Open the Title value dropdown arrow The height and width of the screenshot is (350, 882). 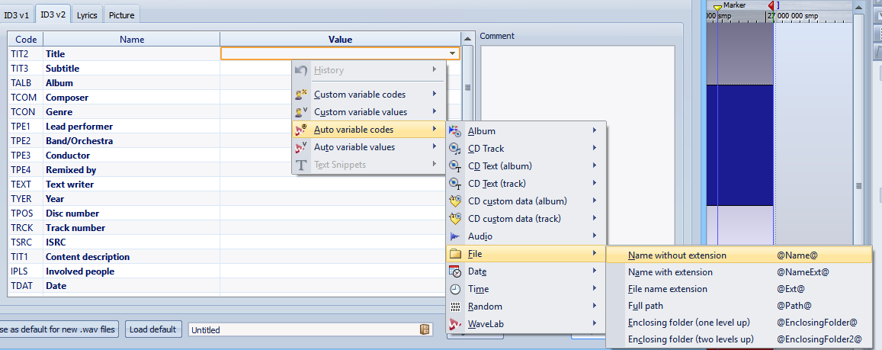tap(454, 54)
